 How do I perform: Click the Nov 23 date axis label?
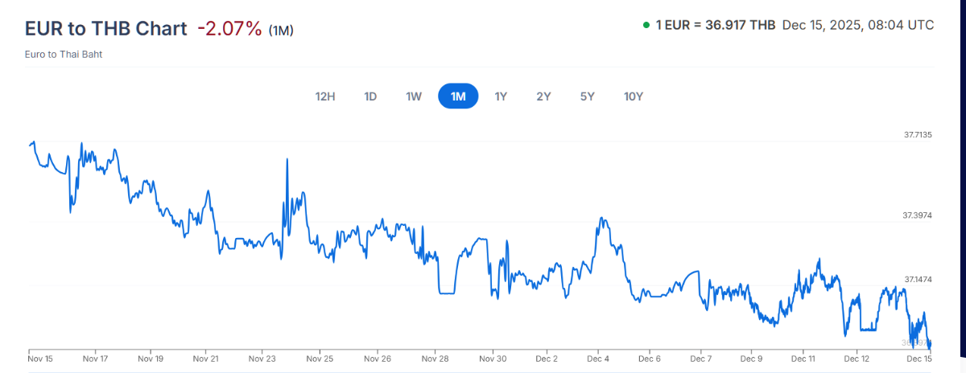pos(262,359)
